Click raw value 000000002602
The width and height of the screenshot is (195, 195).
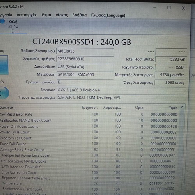pyautogui.click(x=163, y=132)
